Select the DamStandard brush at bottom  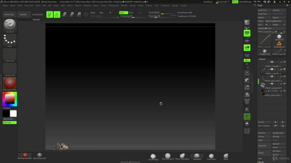168,157
